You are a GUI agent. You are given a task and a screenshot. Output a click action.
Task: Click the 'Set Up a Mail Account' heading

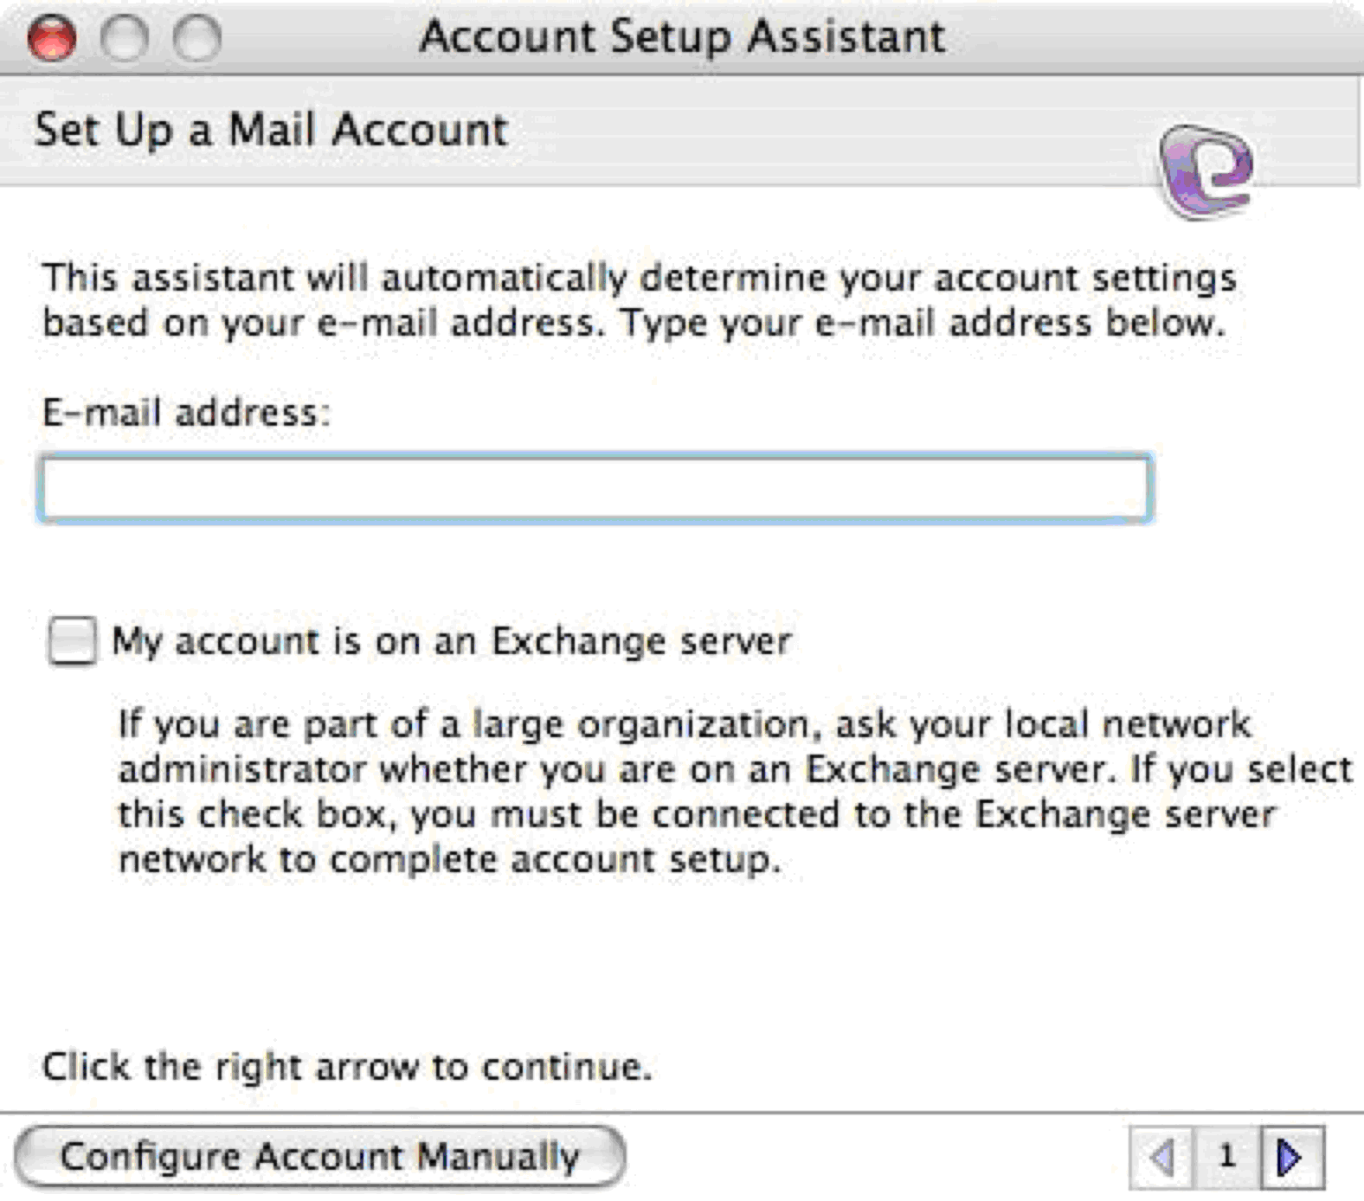[x=271, y=131]
